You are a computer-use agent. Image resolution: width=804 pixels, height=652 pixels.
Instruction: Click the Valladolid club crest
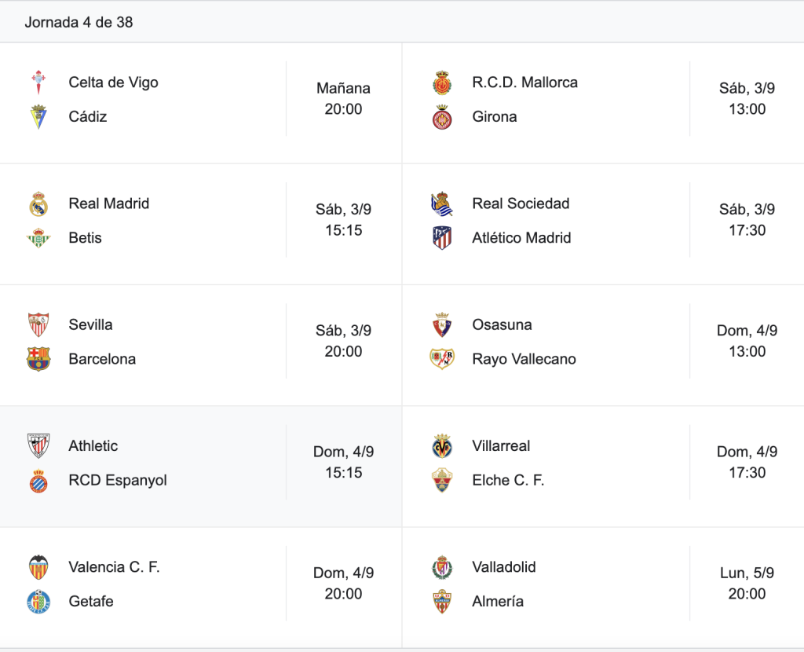pos(442,567)
